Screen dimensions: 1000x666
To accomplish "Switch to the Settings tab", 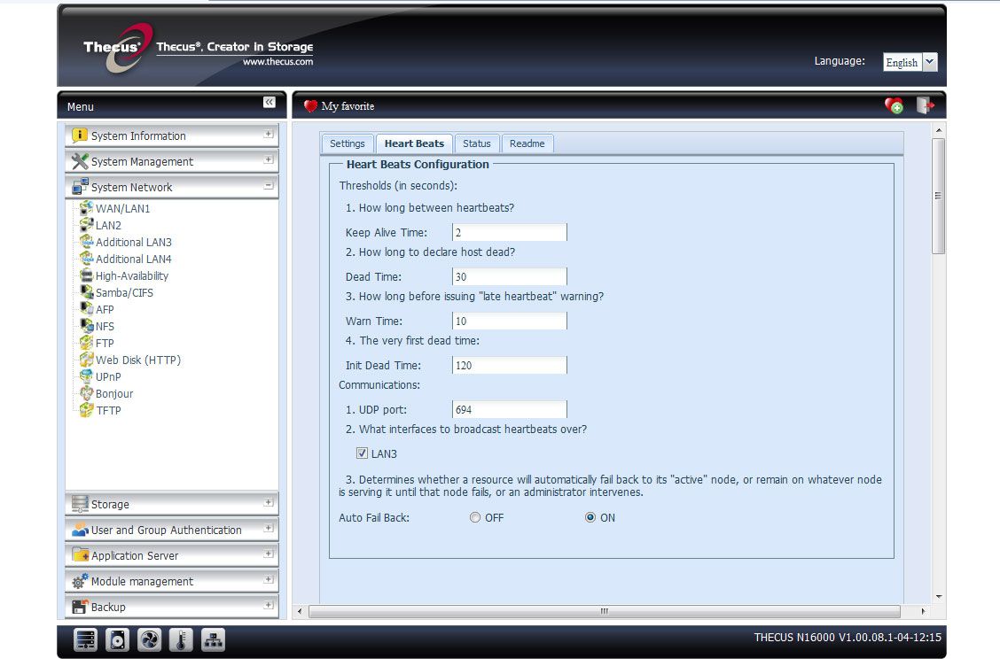I will click(347, 143).
